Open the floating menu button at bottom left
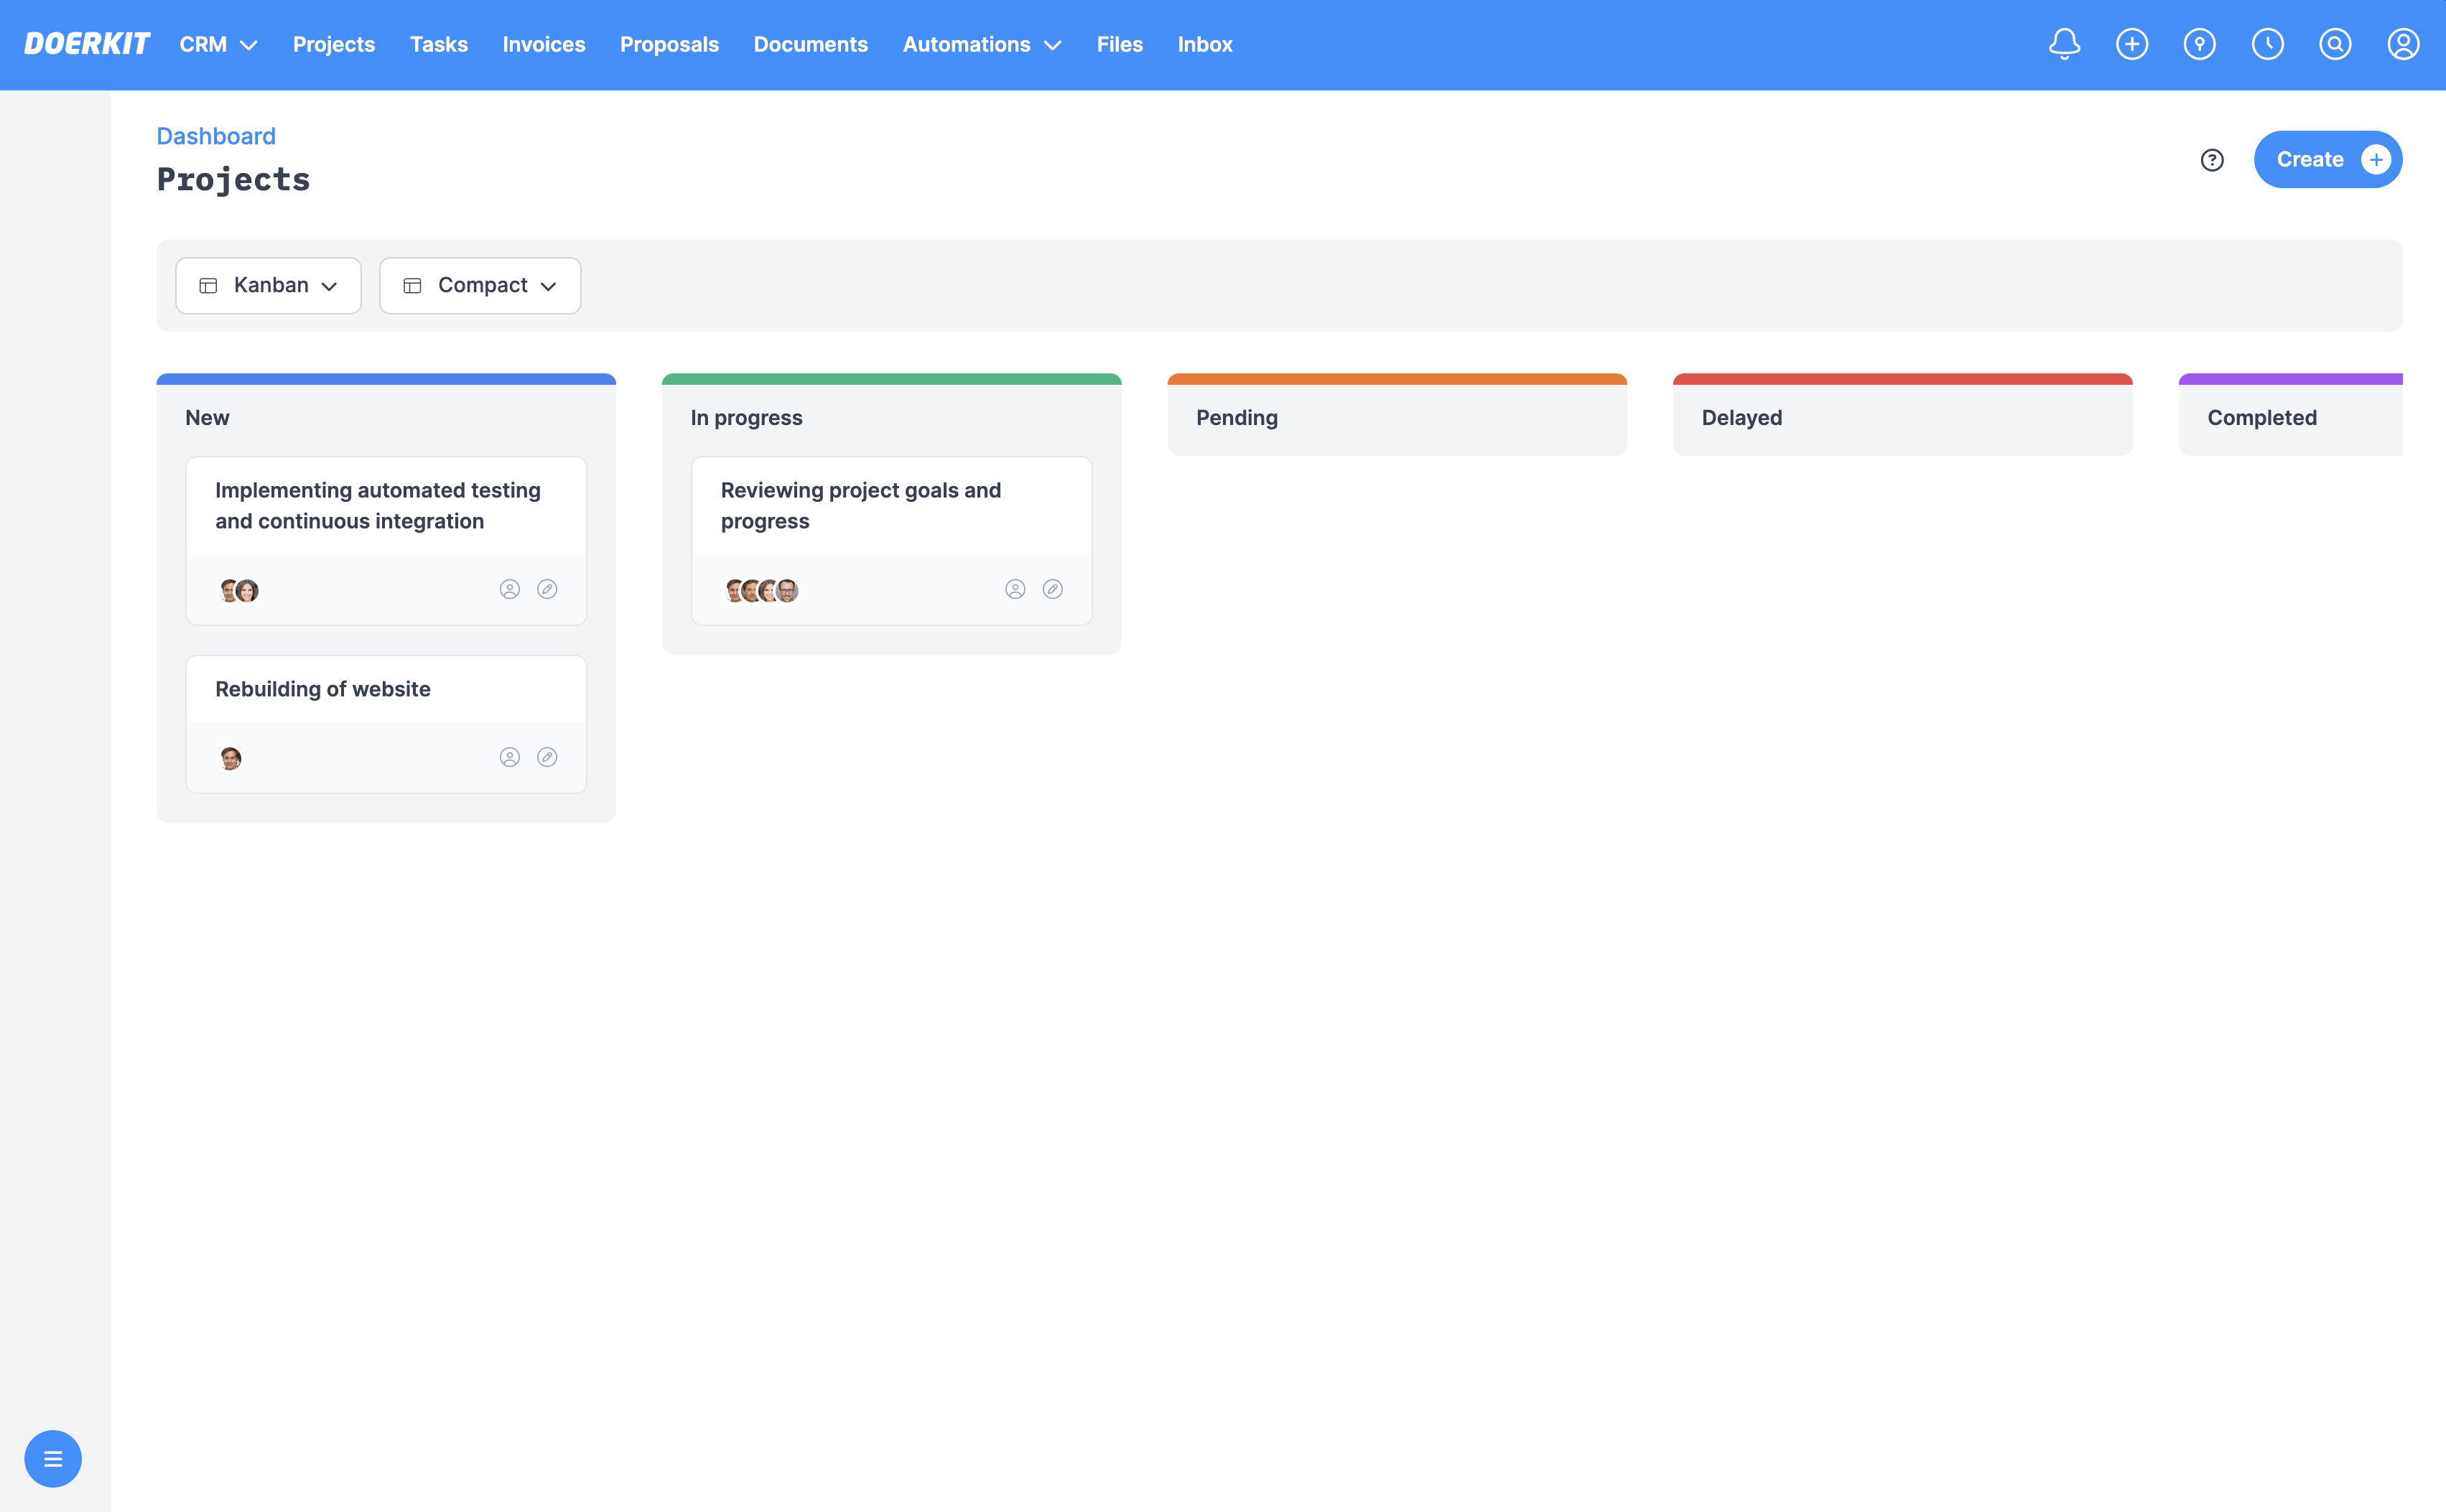 click(x=52, y=1458)
